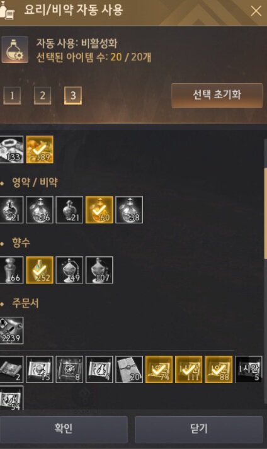Select the elixir flask with count 38

129,210
